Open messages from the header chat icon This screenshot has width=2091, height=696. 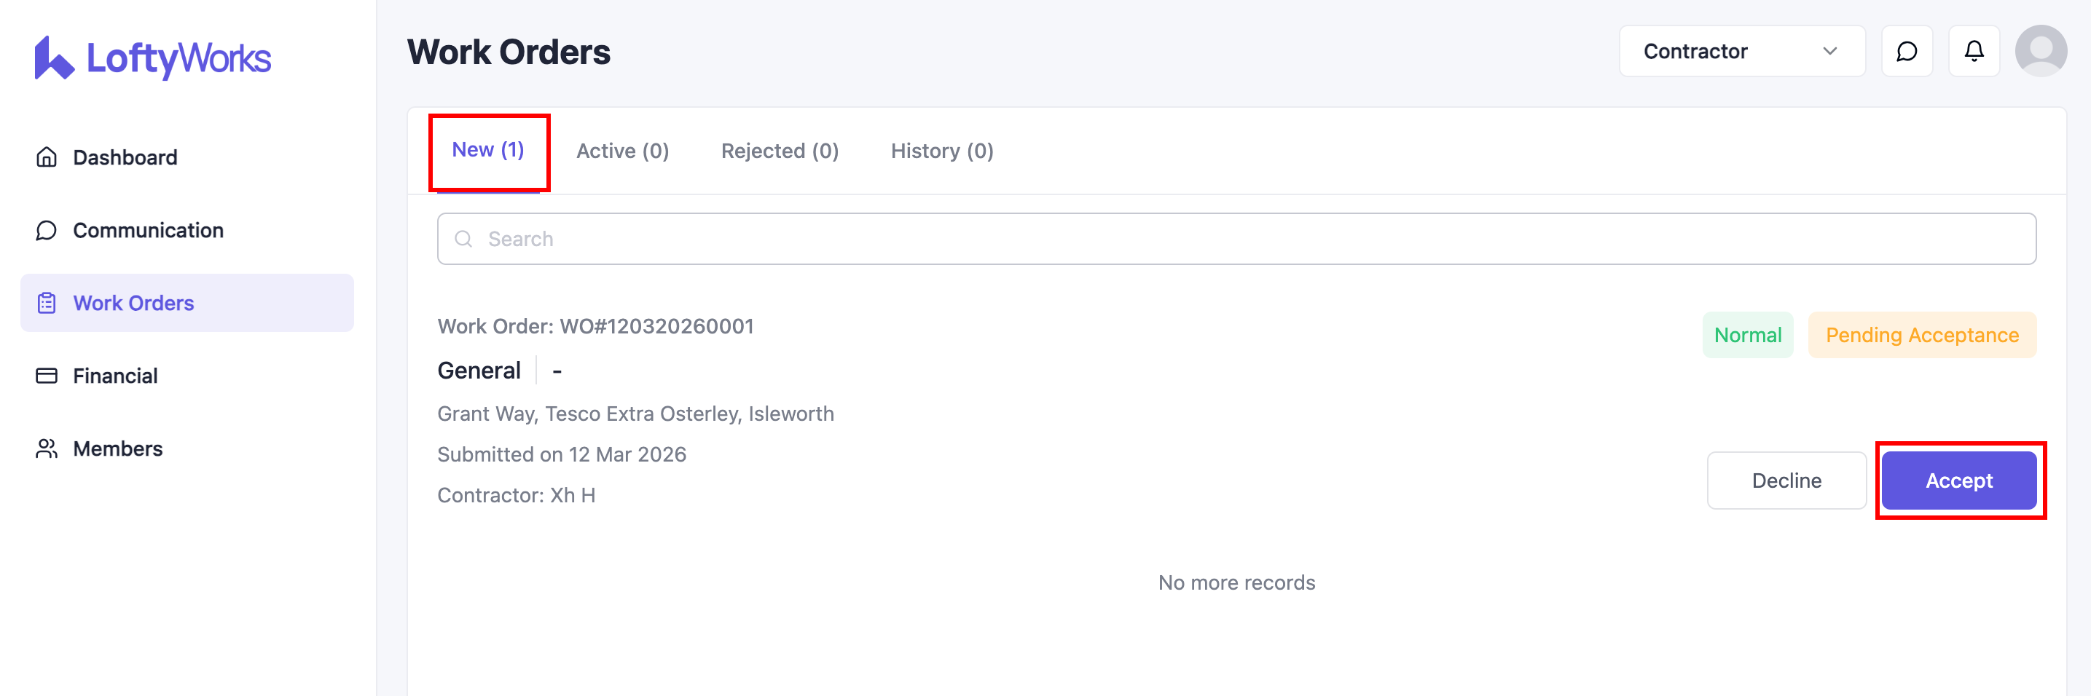1907,52
